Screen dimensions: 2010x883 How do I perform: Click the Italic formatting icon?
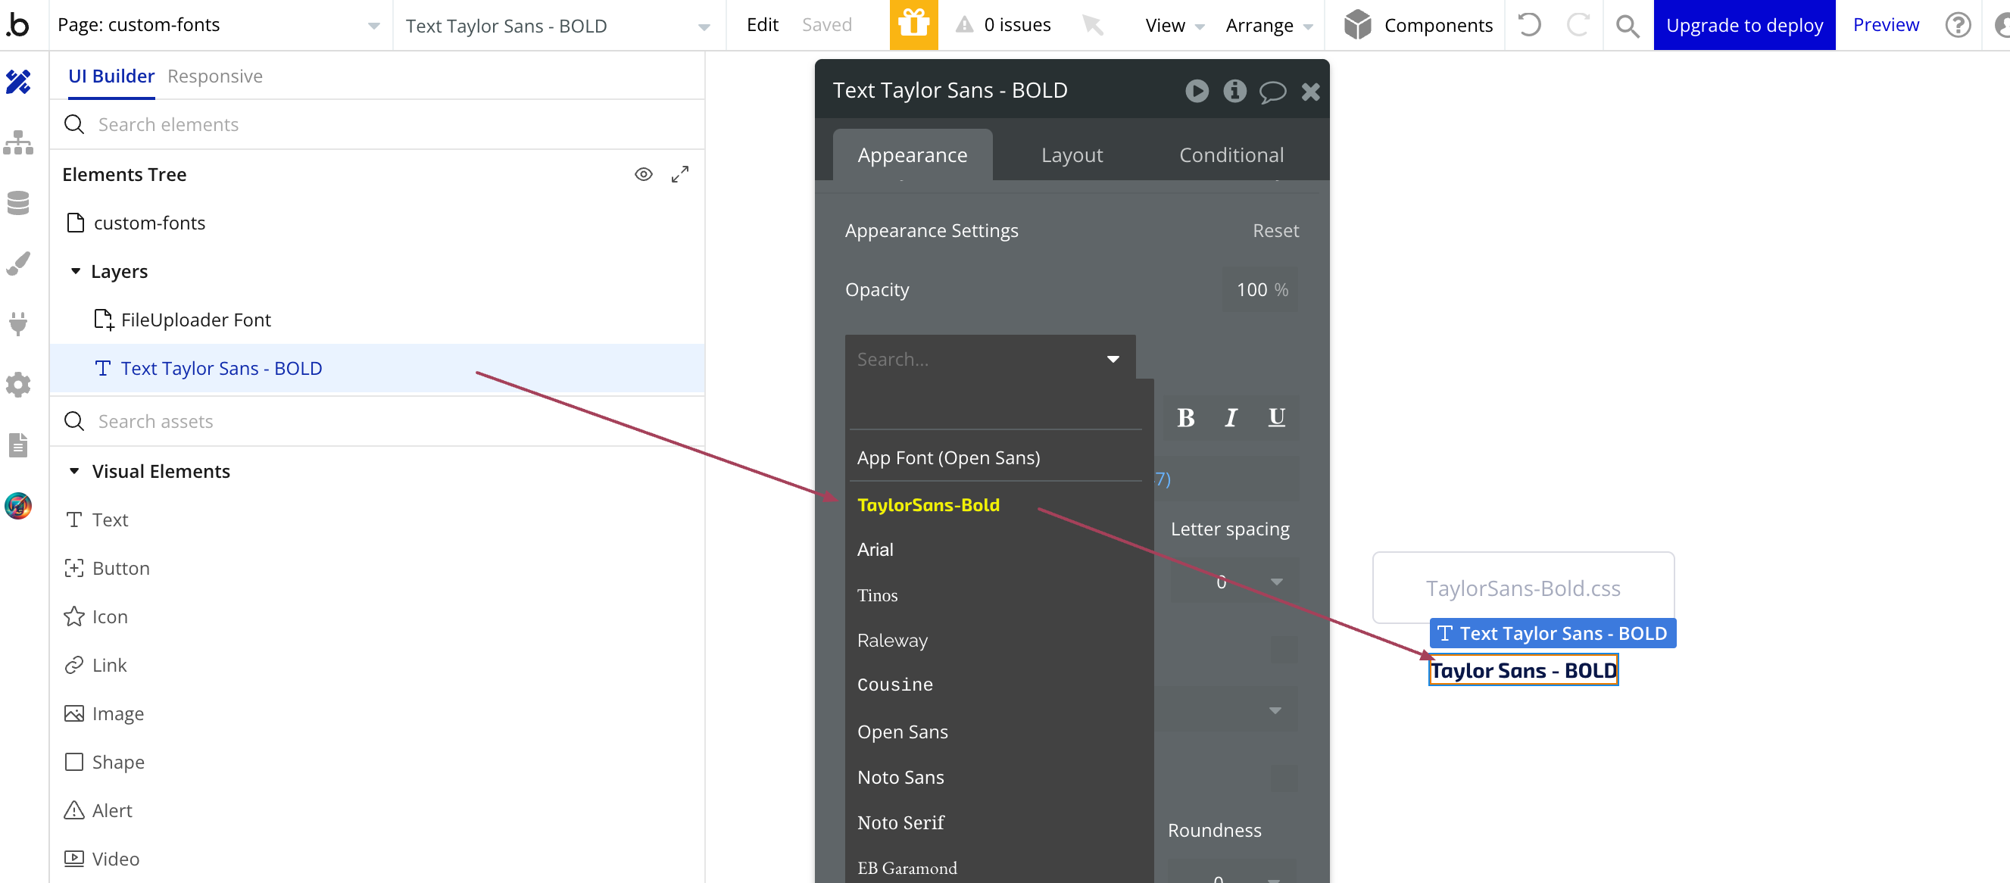[x=1228, y=417]
